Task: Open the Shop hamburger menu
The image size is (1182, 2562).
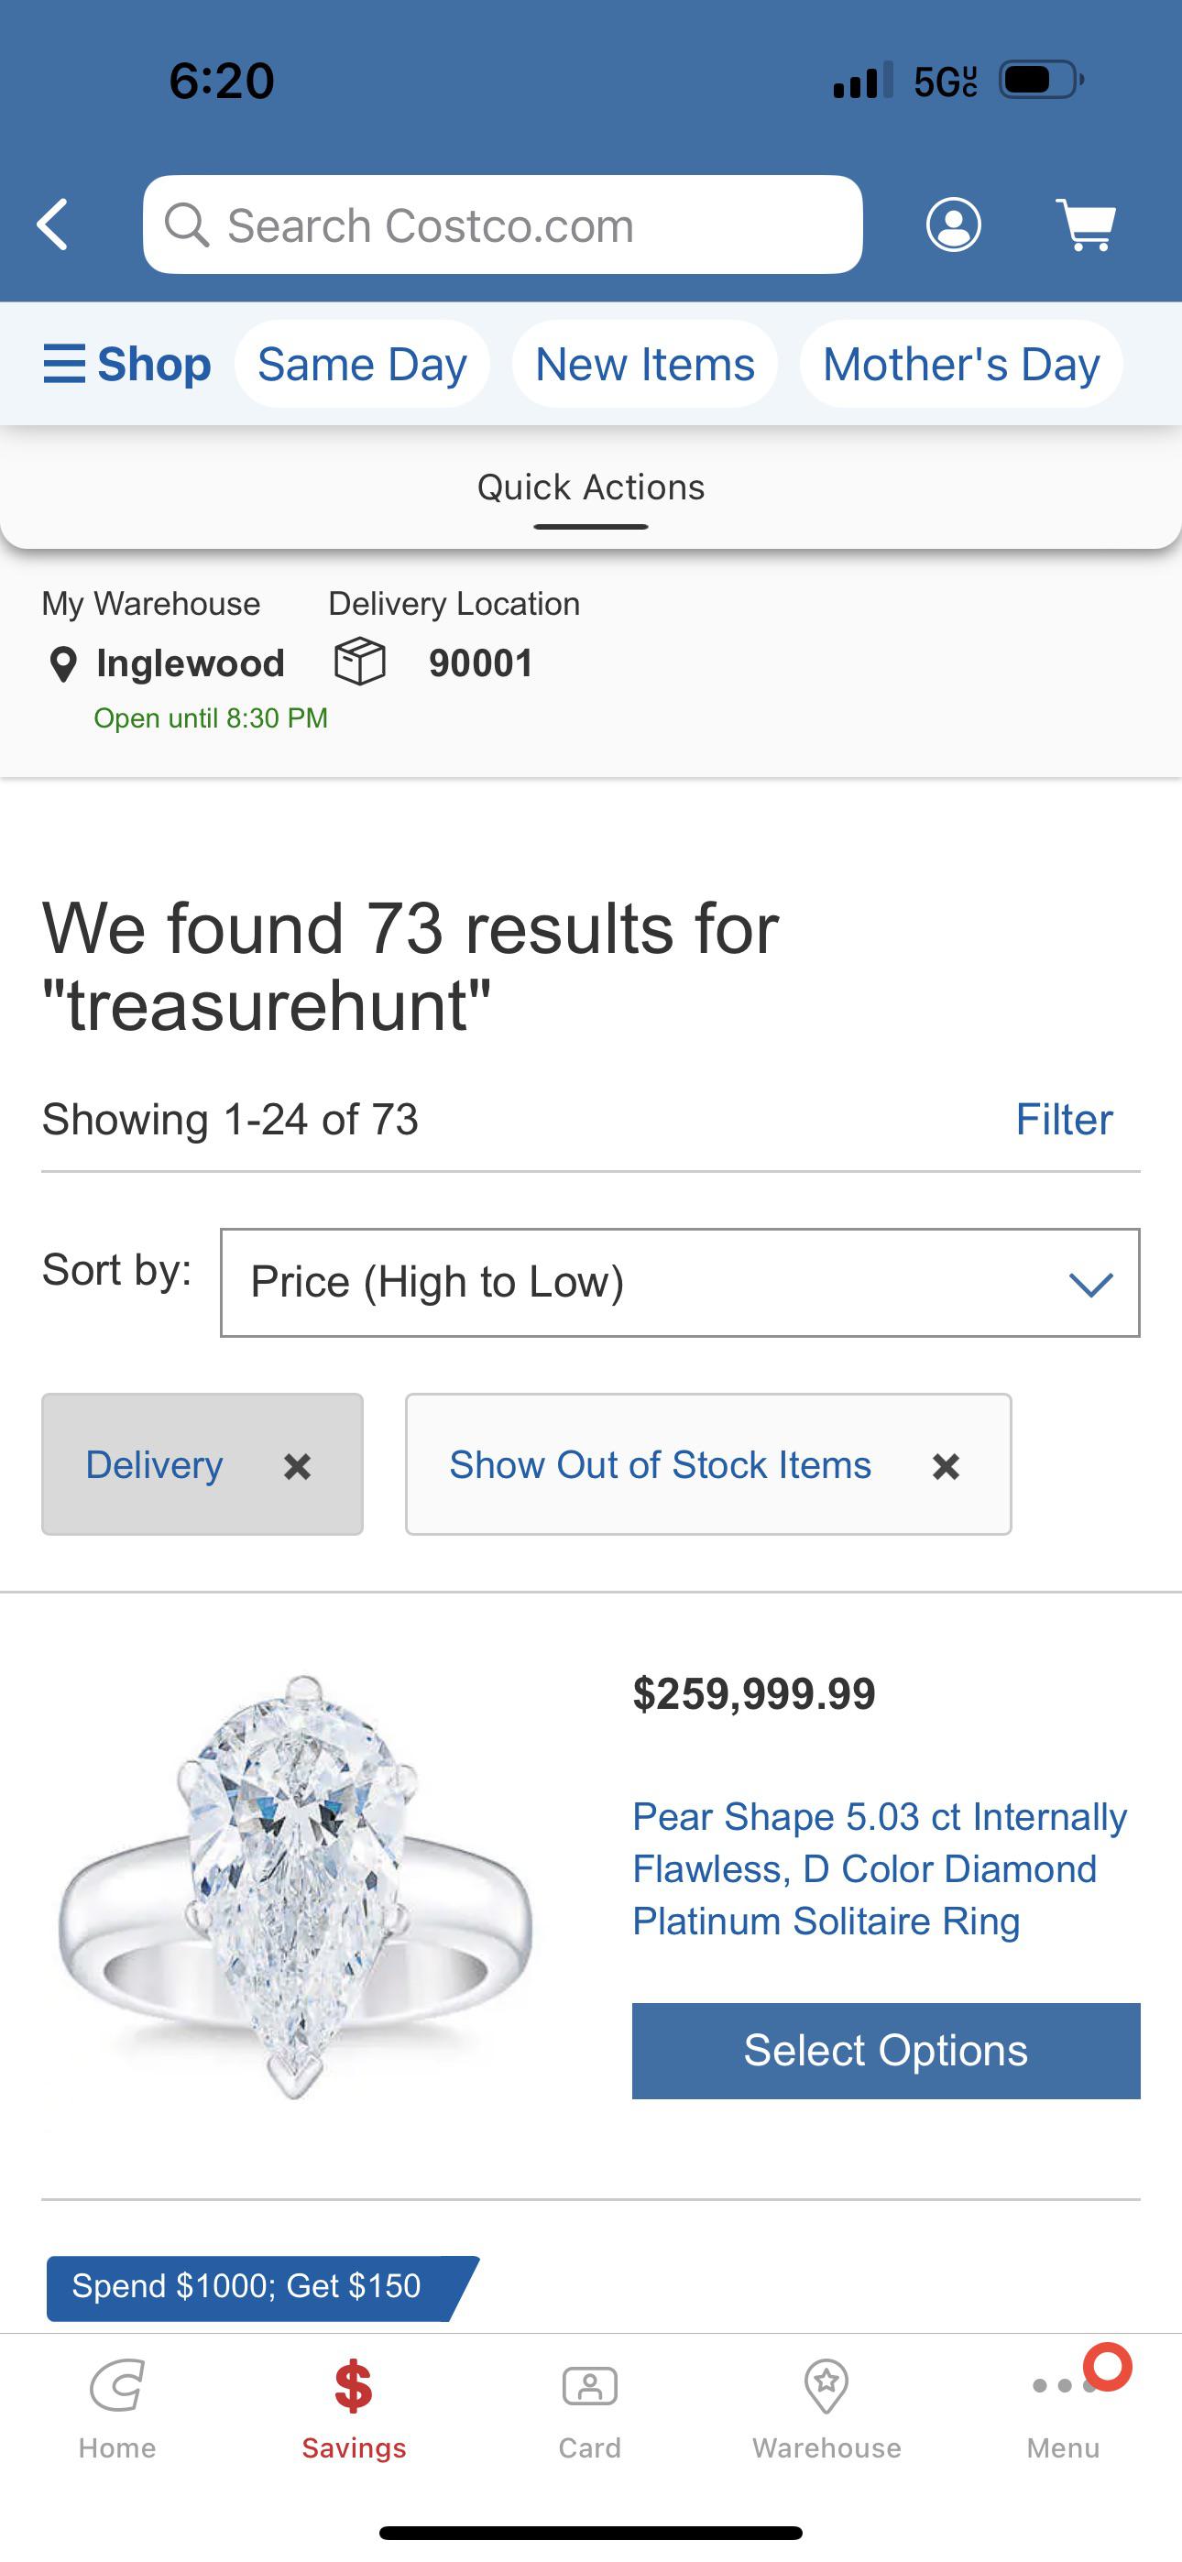Action: (127, 364)
